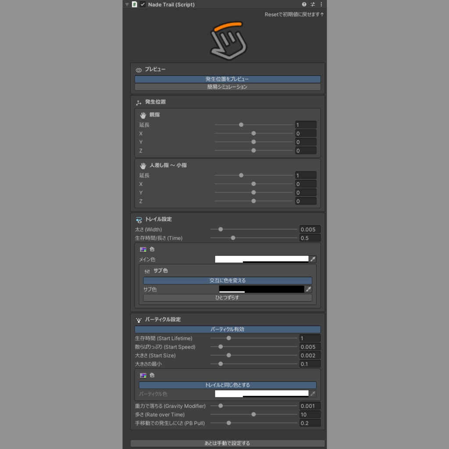Toggle パーティクル有効 button
The height and width of the screenshot is (449, 449).
(x=228, y=329)
